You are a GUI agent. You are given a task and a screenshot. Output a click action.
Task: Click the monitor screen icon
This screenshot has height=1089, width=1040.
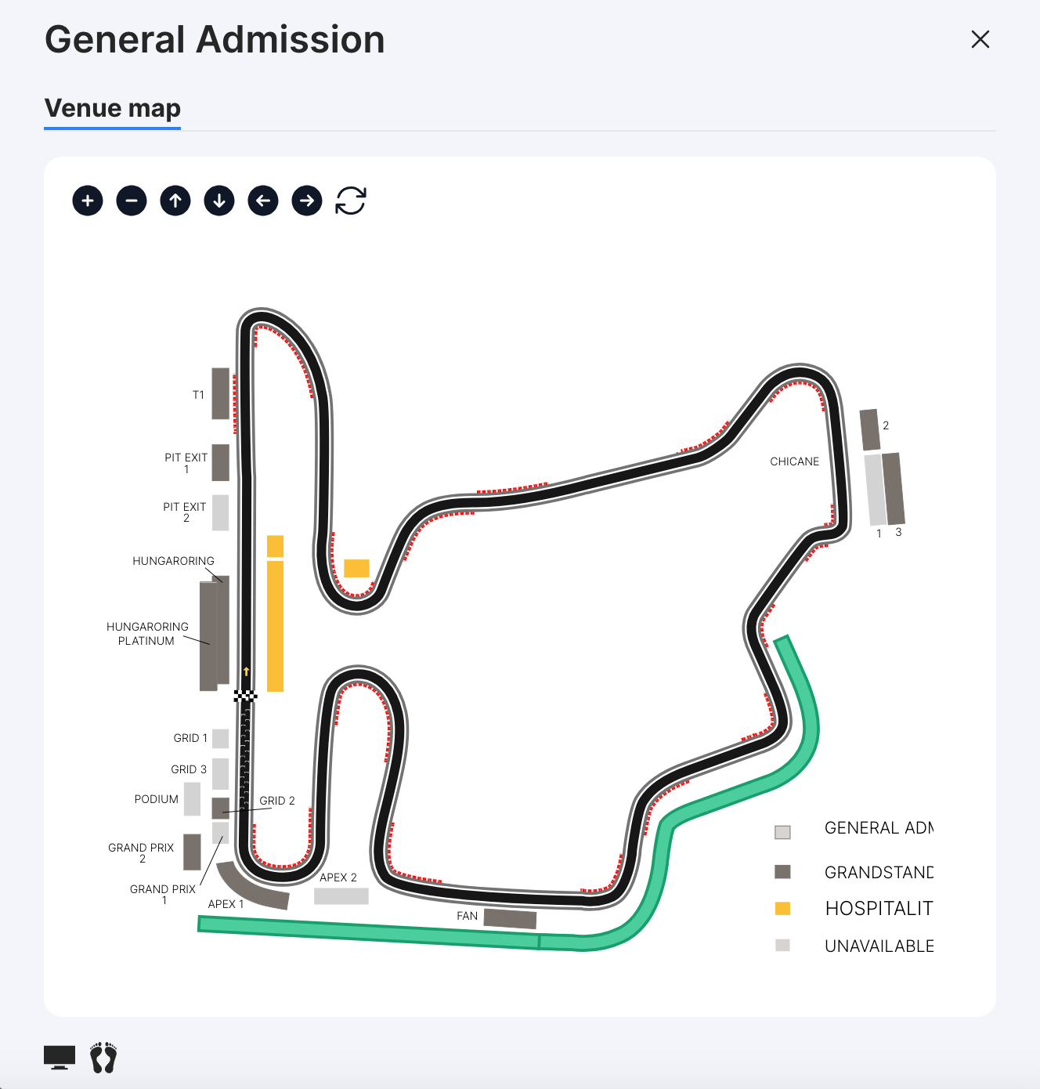60,1058
